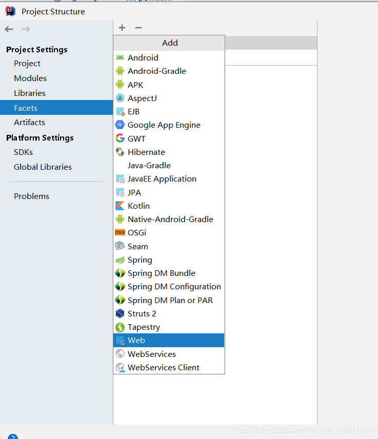Screen dimensions: 378x439
Task: Choose Struts 2 facet
Action: (169, 313)
